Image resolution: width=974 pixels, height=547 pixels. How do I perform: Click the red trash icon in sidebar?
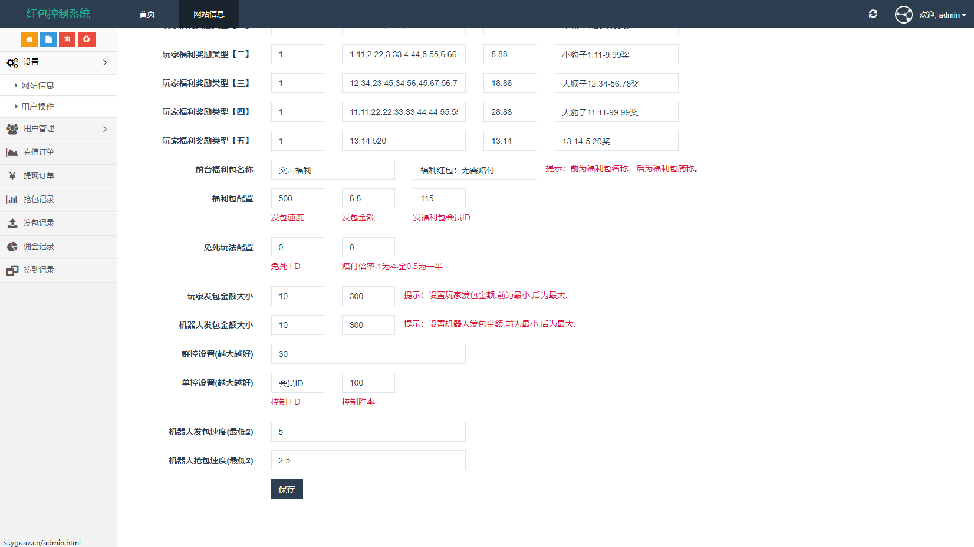[67, 39]
